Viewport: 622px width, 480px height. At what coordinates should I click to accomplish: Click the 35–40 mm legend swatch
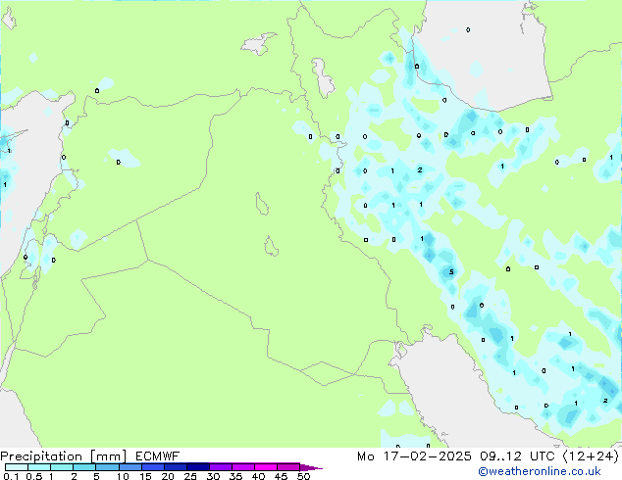(x=242, y=467)
